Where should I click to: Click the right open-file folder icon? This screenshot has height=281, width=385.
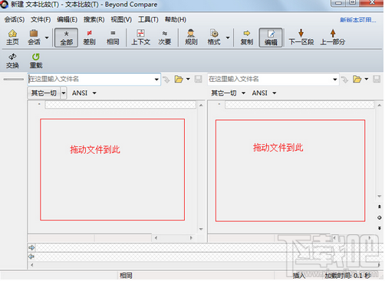[357, 80]
